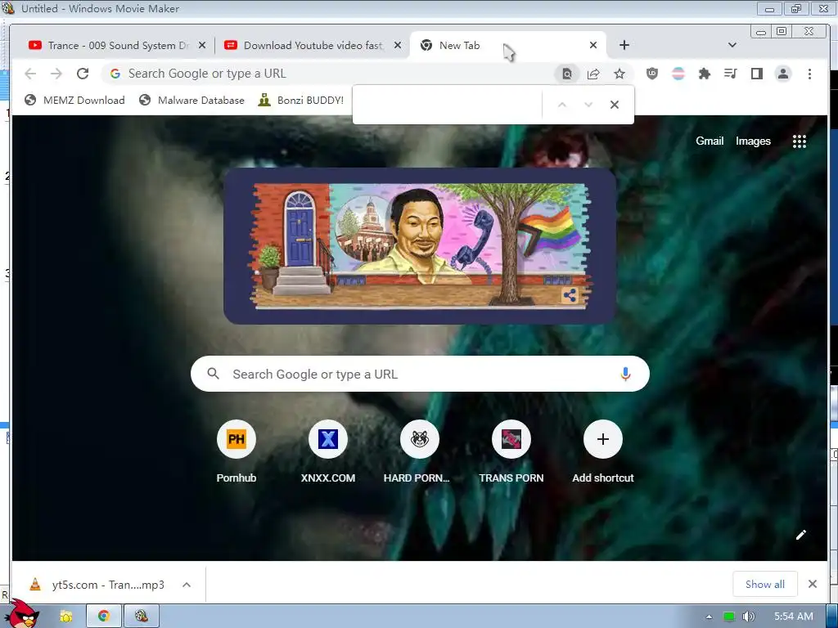Screen dimensions: 838x628
Task: Click Show all downloads
Action: [x=765, y=584]
